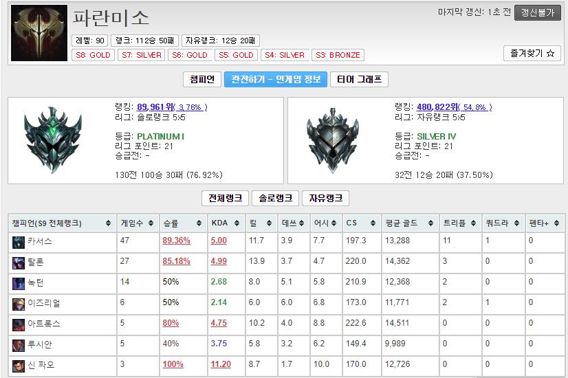Click 루시안 CS value 149.4

[356, 344]
